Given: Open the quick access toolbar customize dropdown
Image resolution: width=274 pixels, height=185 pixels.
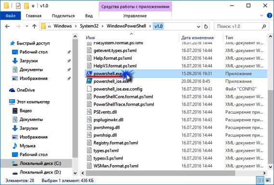Looking at the screenshot, I should click(x=33, y=6).
